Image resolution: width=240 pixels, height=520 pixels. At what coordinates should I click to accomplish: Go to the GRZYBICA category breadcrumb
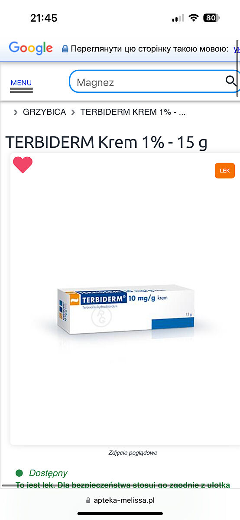pyautogui.click(x=44, y=112)
